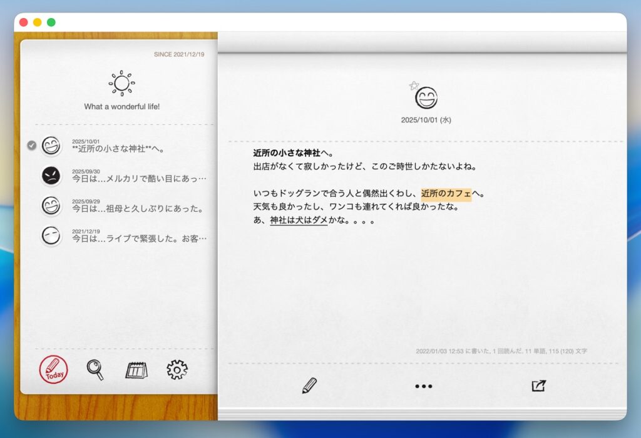Click the orange highlighted text 近所のカフェ

click(446, 194)
